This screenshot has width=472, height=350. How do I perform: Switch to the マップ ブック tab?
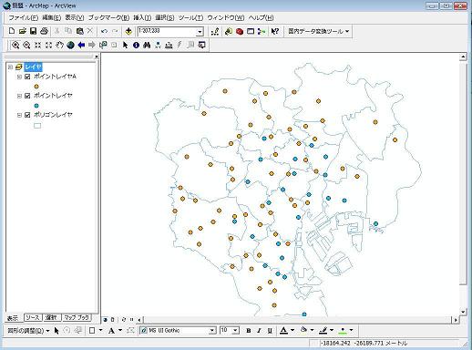click(77, 318)
